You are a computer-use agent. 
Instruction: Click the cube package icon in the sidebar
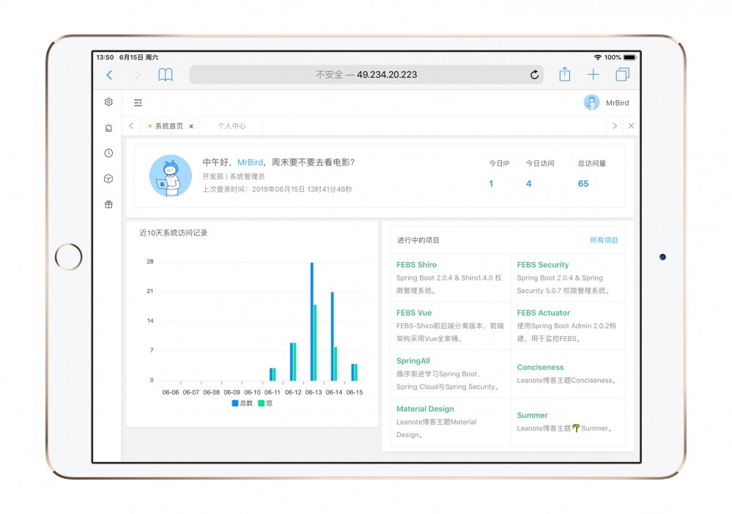(108, 178)
